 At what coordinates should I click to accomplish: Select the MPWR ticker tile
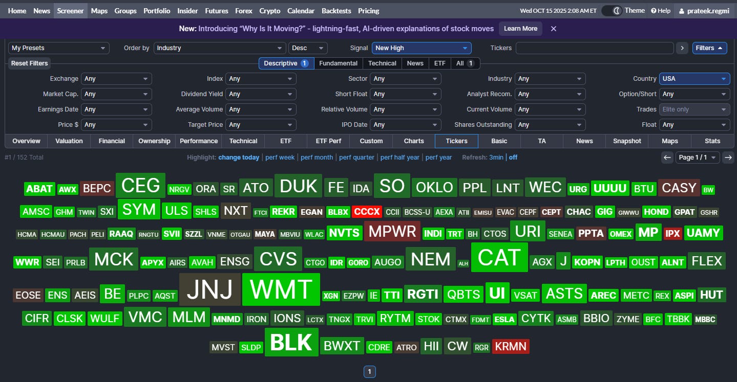392,231
